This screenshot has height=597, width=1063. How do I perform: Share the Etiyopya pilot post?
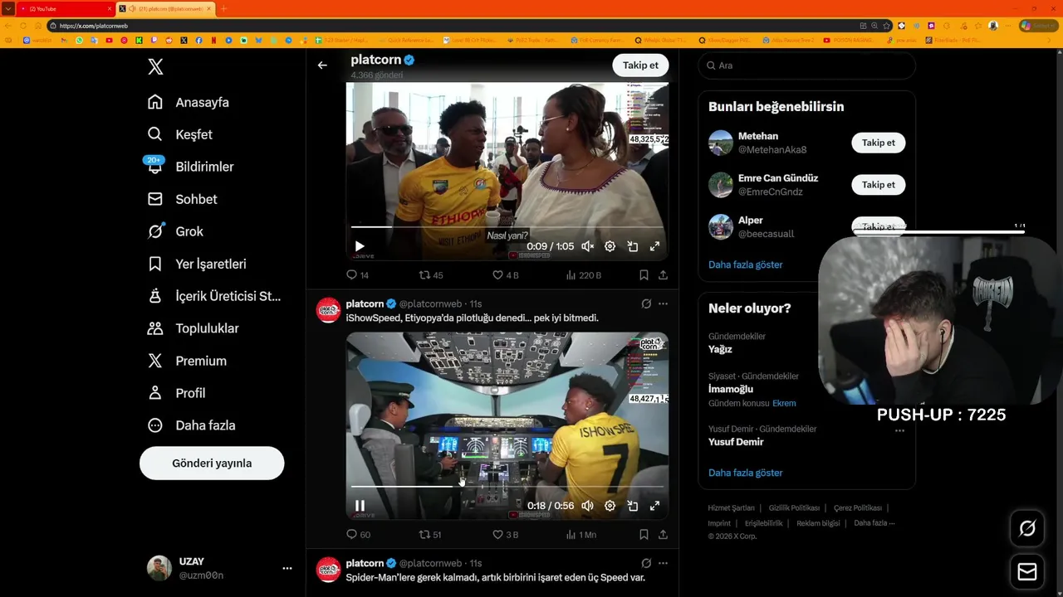(x=663, y=535)
